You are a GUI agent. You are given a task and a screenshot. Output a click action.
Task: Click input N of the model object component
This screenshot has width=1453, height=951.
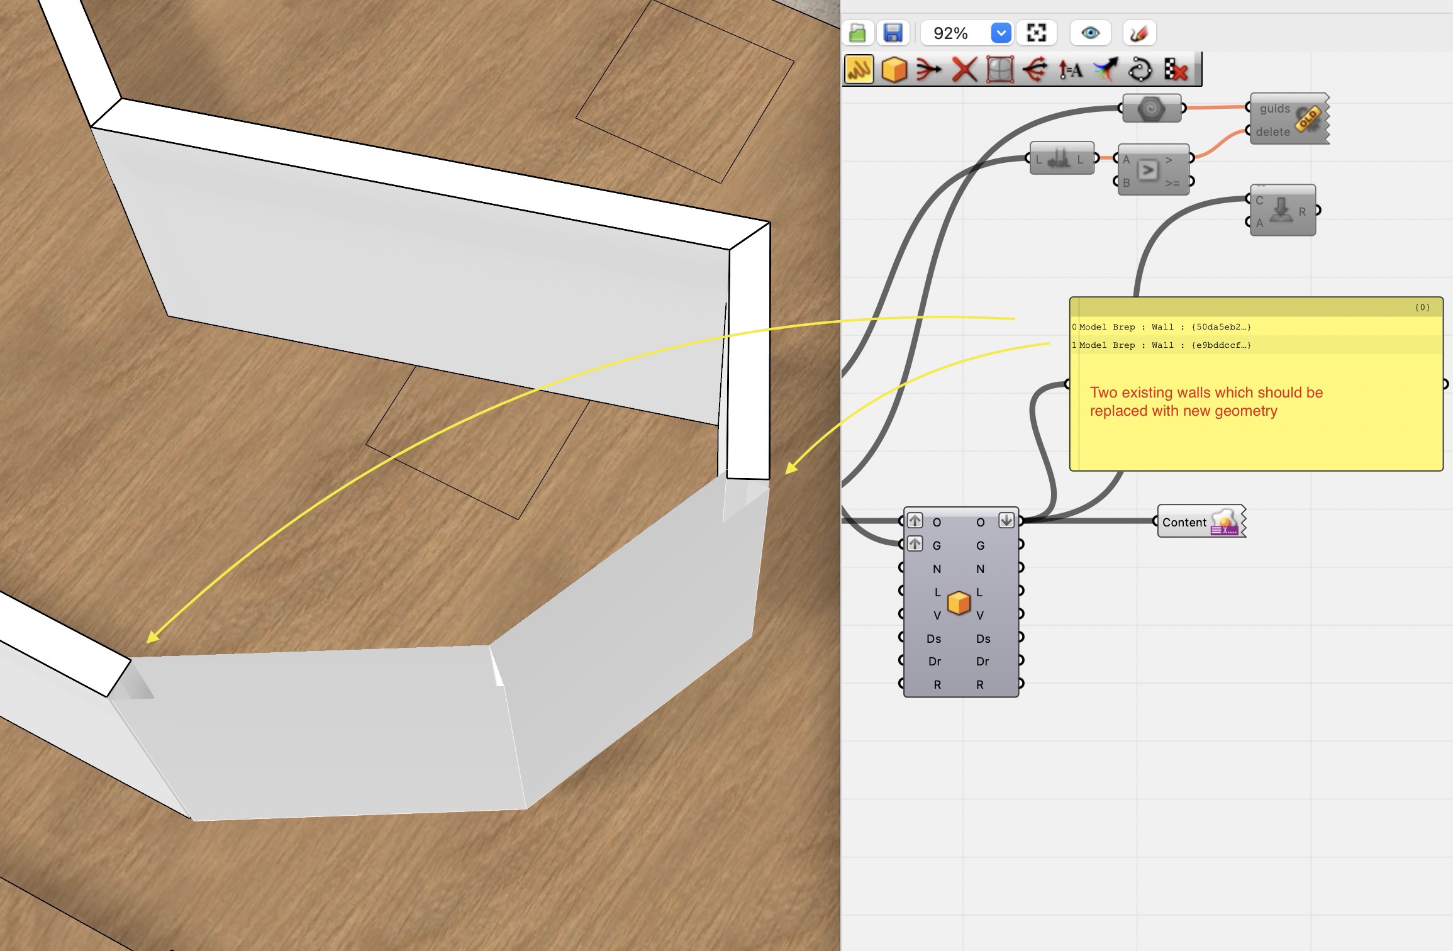(x=937, y=569)
